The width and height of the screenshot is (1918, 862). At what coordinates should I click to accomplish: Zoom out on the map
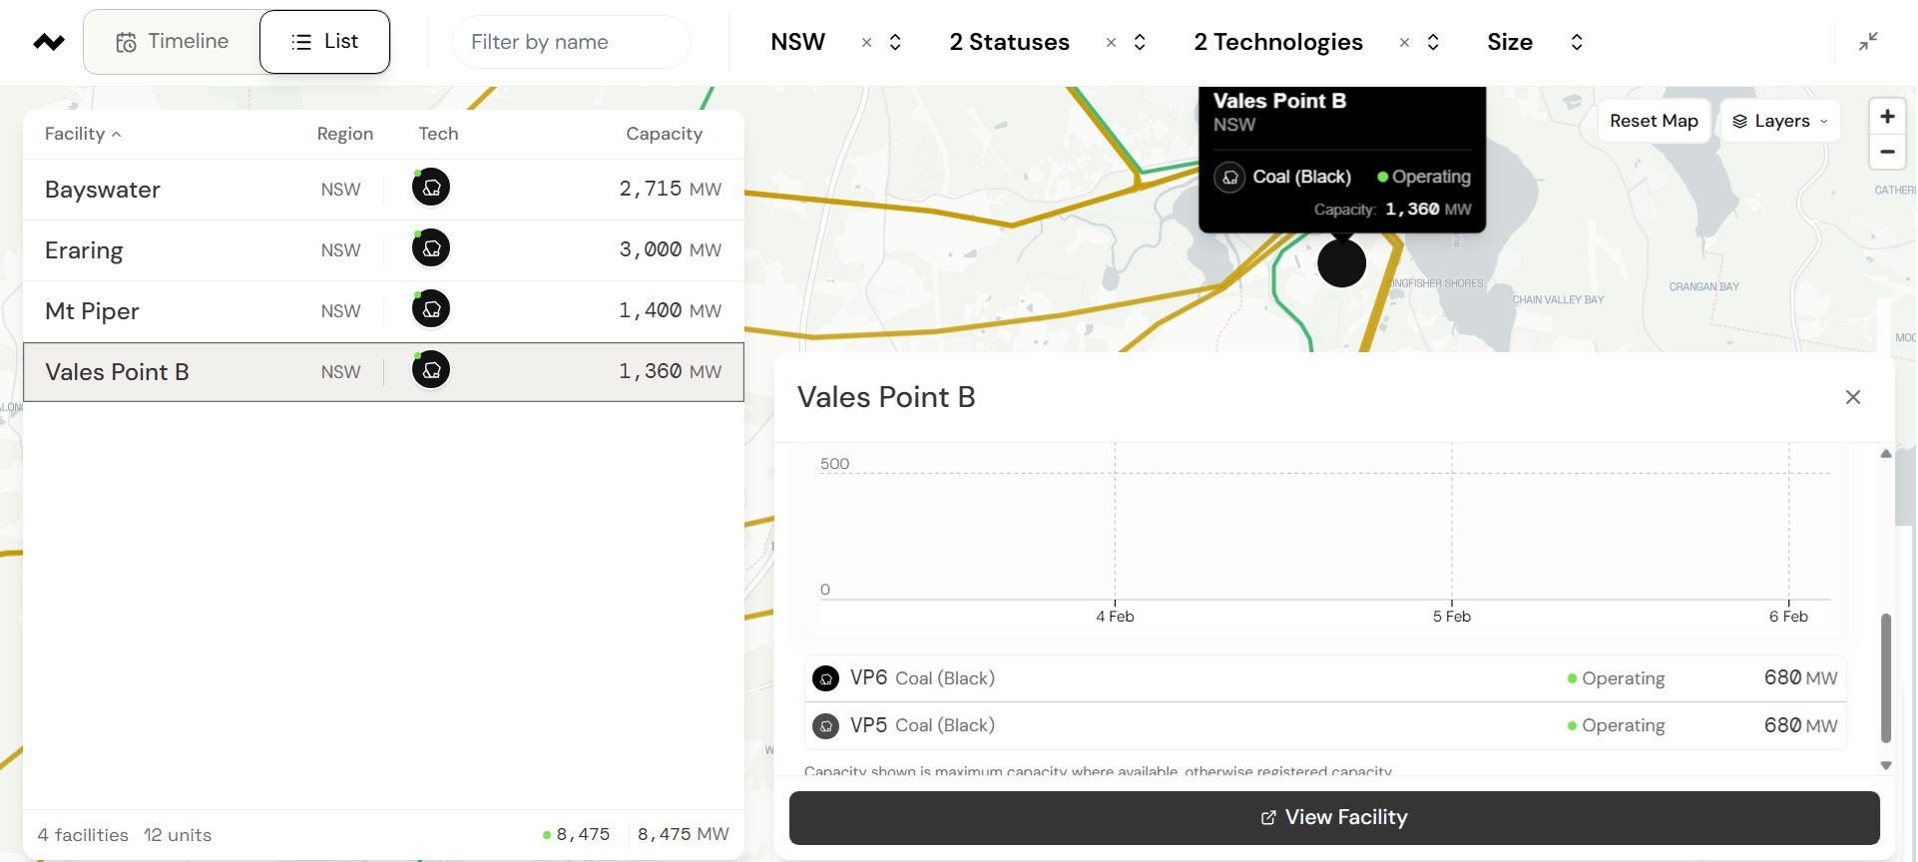click(1886, 152)
